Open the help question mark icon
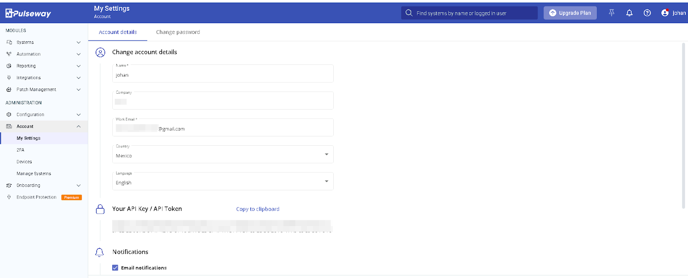This screenshot has height=278, width=688. 647,13
